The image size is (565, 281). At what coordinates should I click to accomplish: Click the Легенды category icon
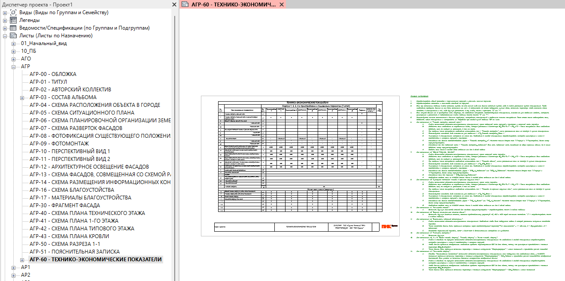[13, 20]
